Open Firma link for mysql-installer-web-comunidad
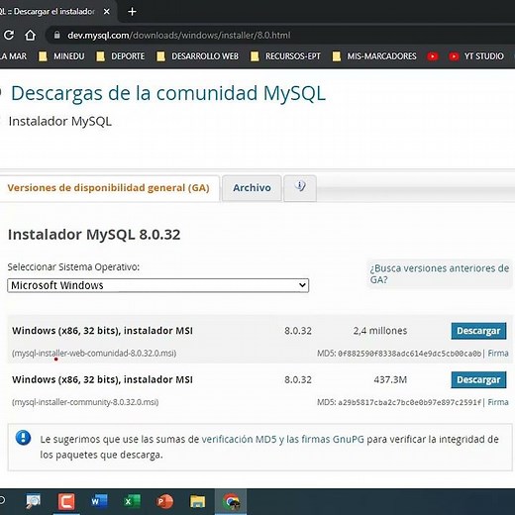Image resolution: width=515 pixels, height=515 pixels. point(498,354)
